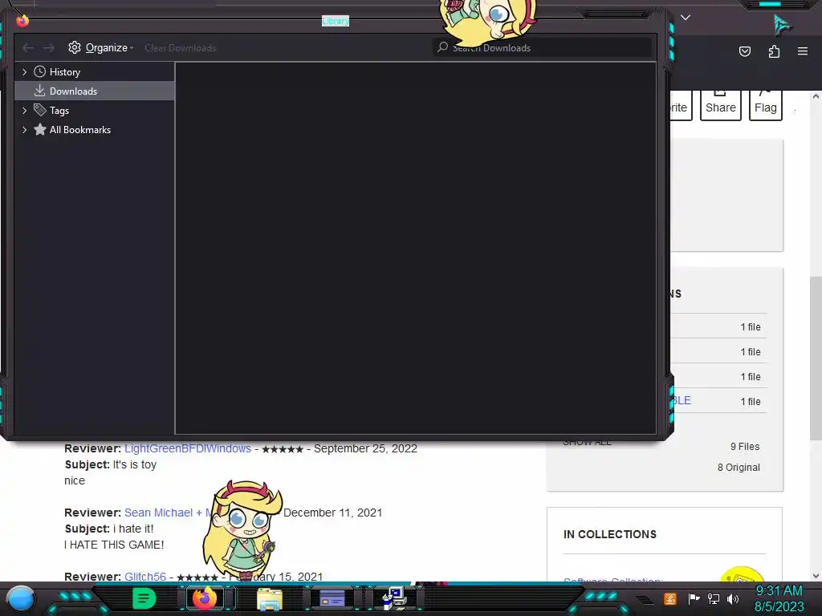Click the "8 Original" text
The height and width of the screenshot is (616, 822).
739,468
